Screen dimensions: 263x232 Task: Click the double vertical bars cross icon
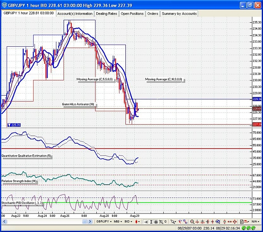coord(207,222)
